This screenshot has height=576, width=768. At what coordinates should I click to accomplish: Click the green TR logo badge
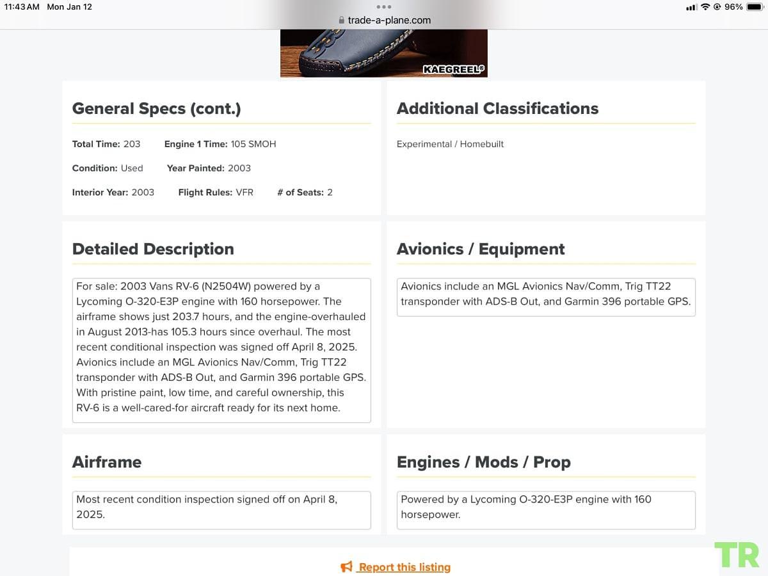pos(737,555)
